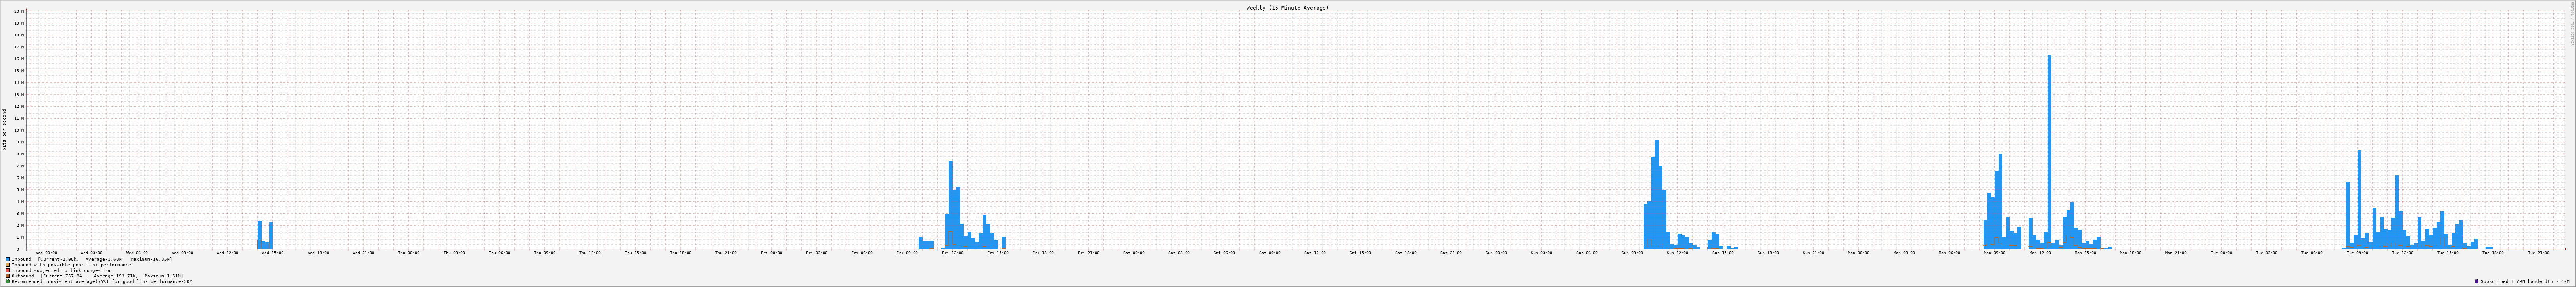Click the brown Outbound legend swatch
The width and height of the screenshot is (2576, 287).
[8, 276]
